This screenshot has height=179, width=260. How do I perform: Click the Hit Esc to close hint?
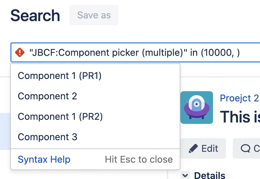139,160
